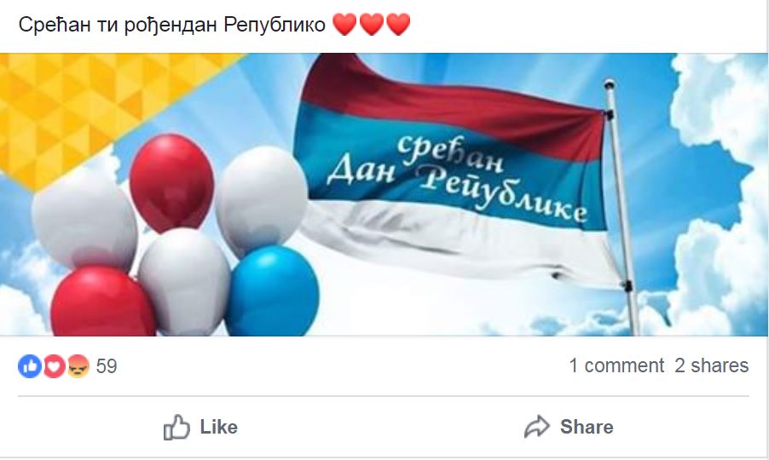Image resolution: width=769 pixels, height=460 pixels.
Task: Click the red heart love reaction icon
Action: pos(55,366)
